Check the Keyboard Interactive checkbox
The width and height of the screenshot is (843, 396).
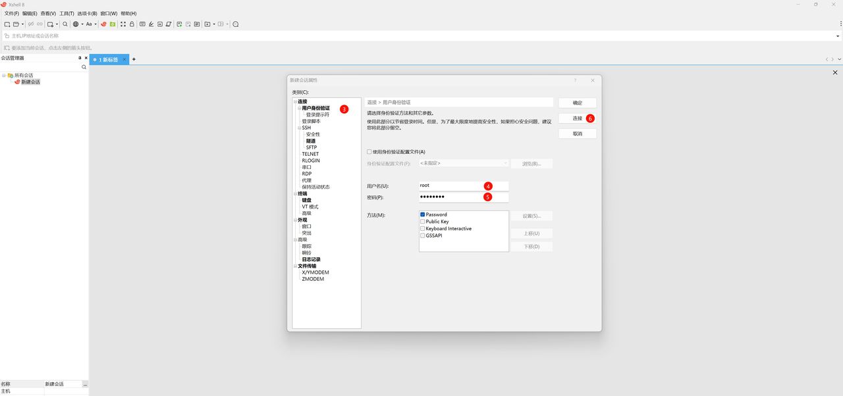423,228
